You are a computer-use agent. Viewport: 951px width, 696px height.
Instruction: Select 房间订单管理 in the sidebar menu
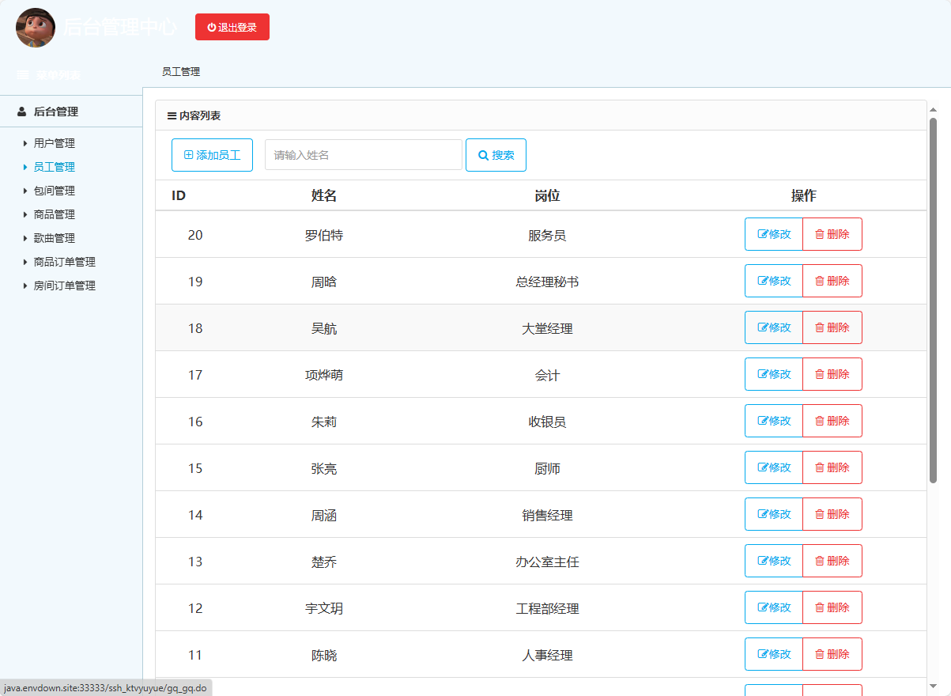point(66,286)
